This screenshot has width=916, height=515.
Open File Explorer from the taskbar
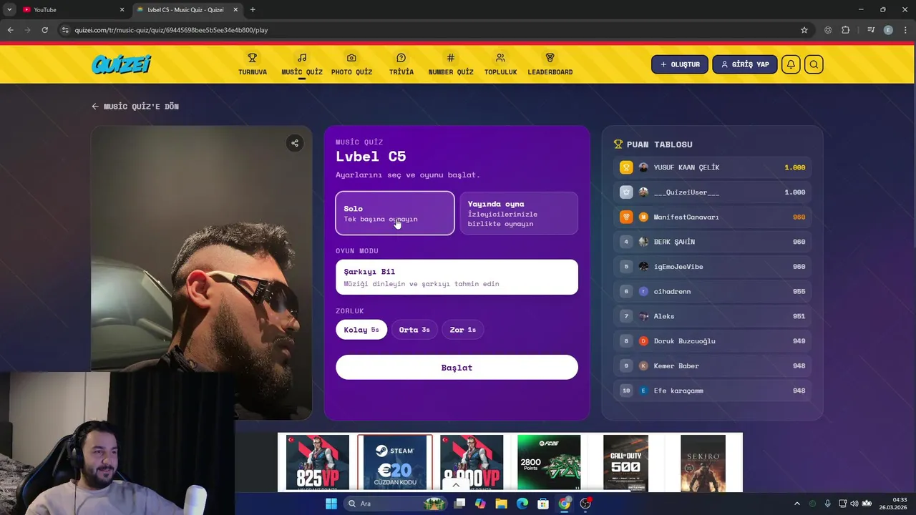[x=501, y=504]
